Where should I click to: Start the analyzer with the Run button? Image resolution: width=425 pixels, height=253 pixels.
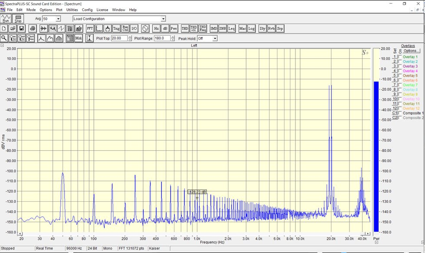tap(6, 19)
